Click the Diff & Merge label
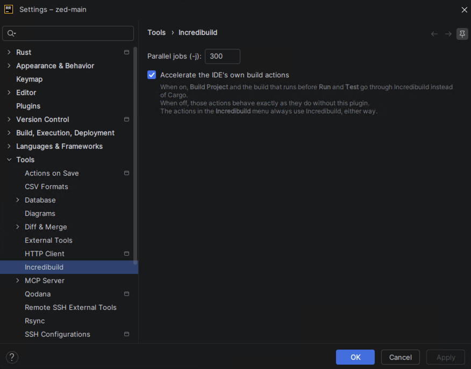The width and height of the screenshot is (471, 369). [46, 227]
